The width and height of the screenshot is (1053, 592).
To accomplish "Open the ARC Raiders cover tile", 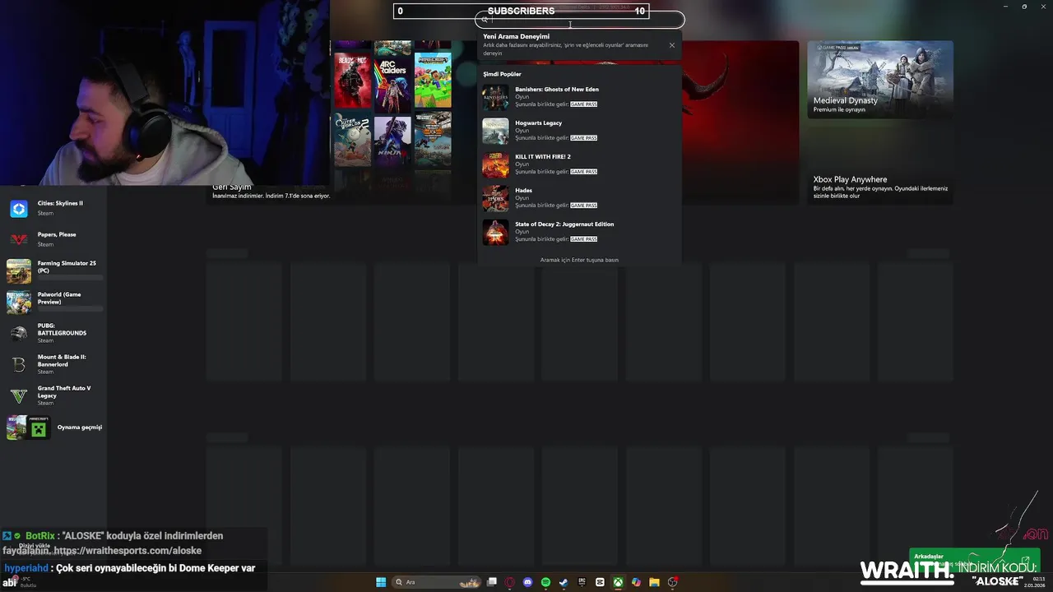I will [x=392, y=84].
